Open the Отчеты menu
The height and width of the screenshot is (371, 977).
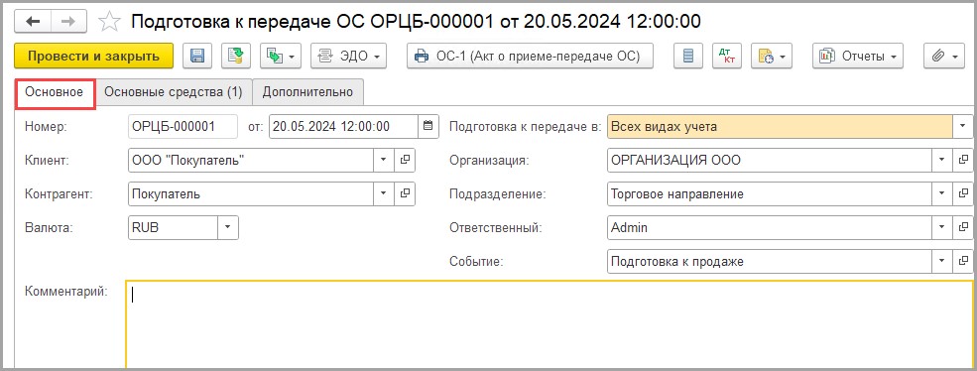coord(858,57)
